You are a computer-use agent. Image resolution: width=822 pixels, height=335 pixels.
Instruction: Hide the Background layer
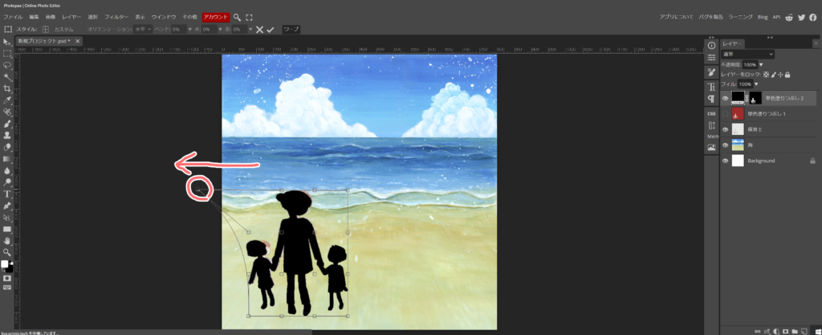coord(726,161)
